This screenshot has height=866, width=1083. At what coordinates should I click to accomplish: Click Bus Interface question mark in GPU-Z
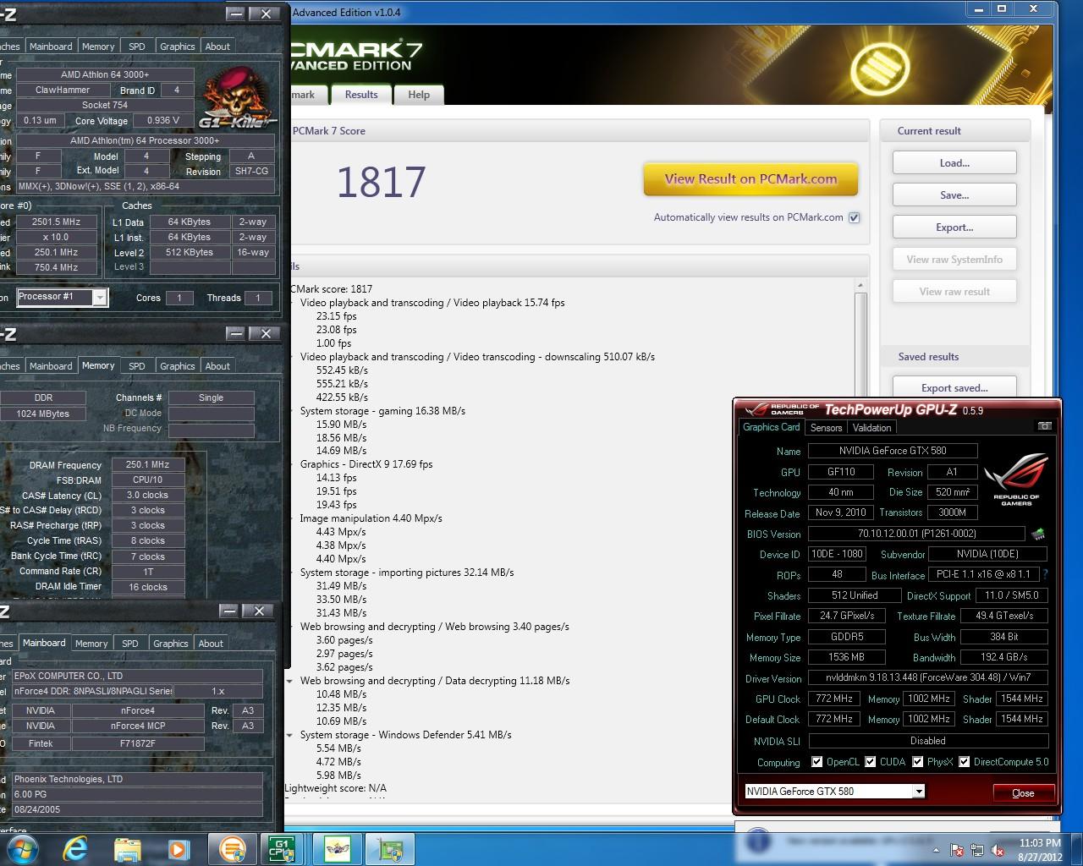(1046, 574)
